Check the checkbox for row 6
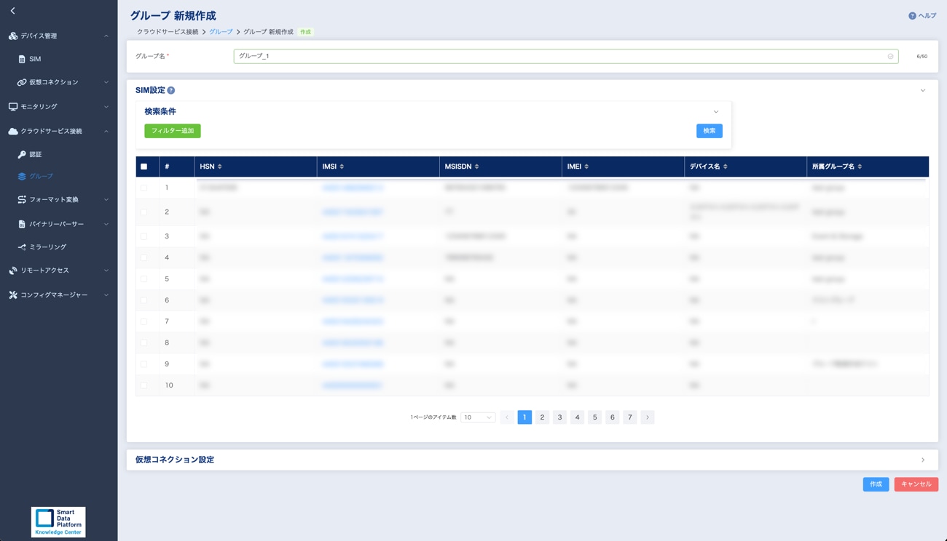Viewport: 947px width, 541px height. tap(144, 300)
